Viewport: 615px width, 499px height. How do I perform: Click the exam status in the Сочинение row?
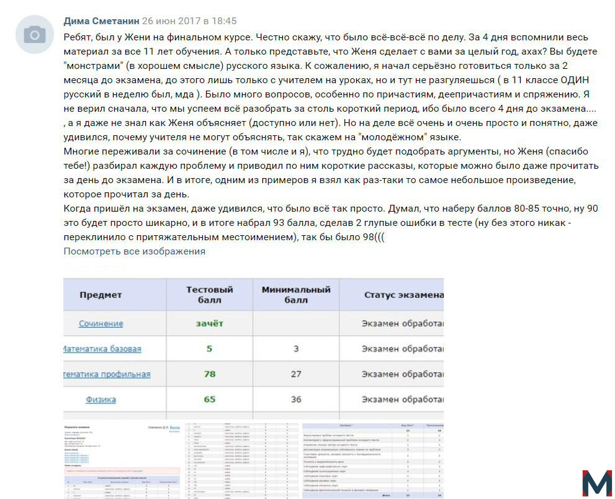[x=402, y=323]
